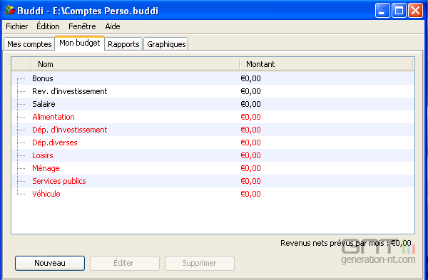Open the Graphiques tab
The width and height of the screenshot is (428, 280).
(x=166, y=44)
